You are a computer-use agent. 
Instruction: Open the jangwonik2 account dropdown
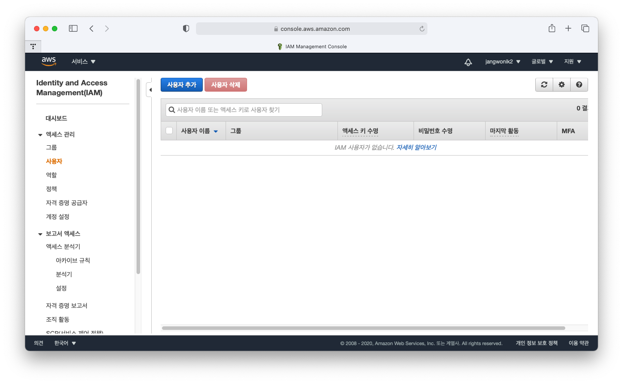pyautogui.click(x=503, y=62)
